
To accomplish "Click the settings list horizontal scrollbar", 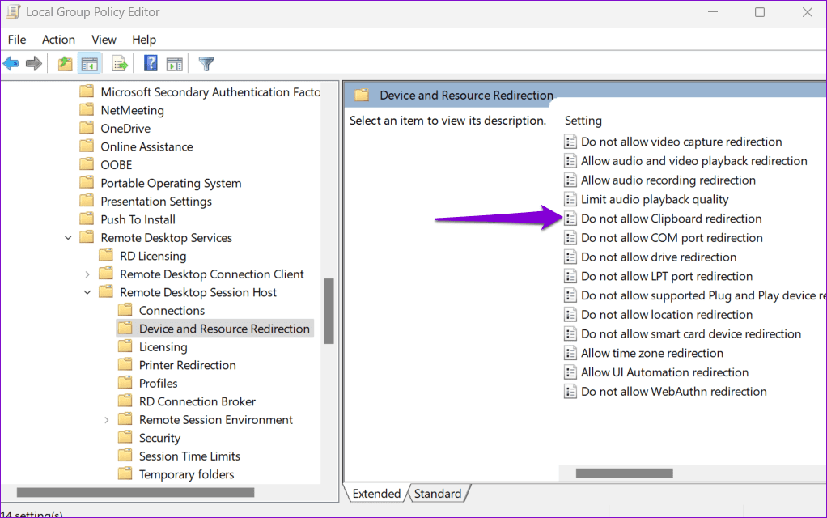I will click(x=625, y=473).
